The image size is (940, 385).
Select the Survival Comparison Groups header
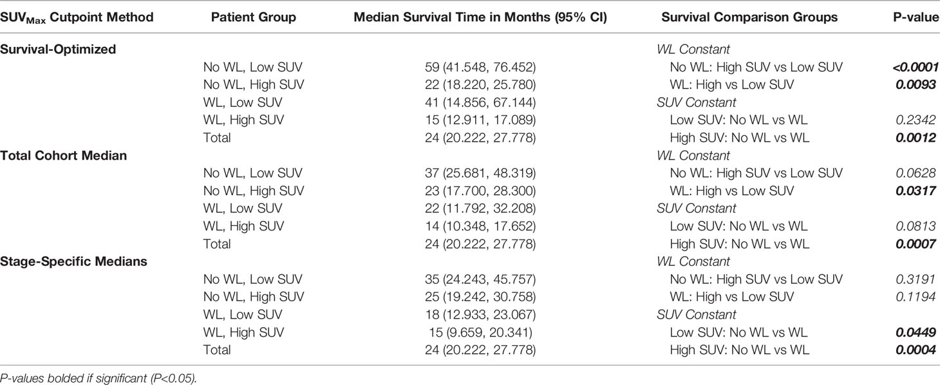point(749,17)
